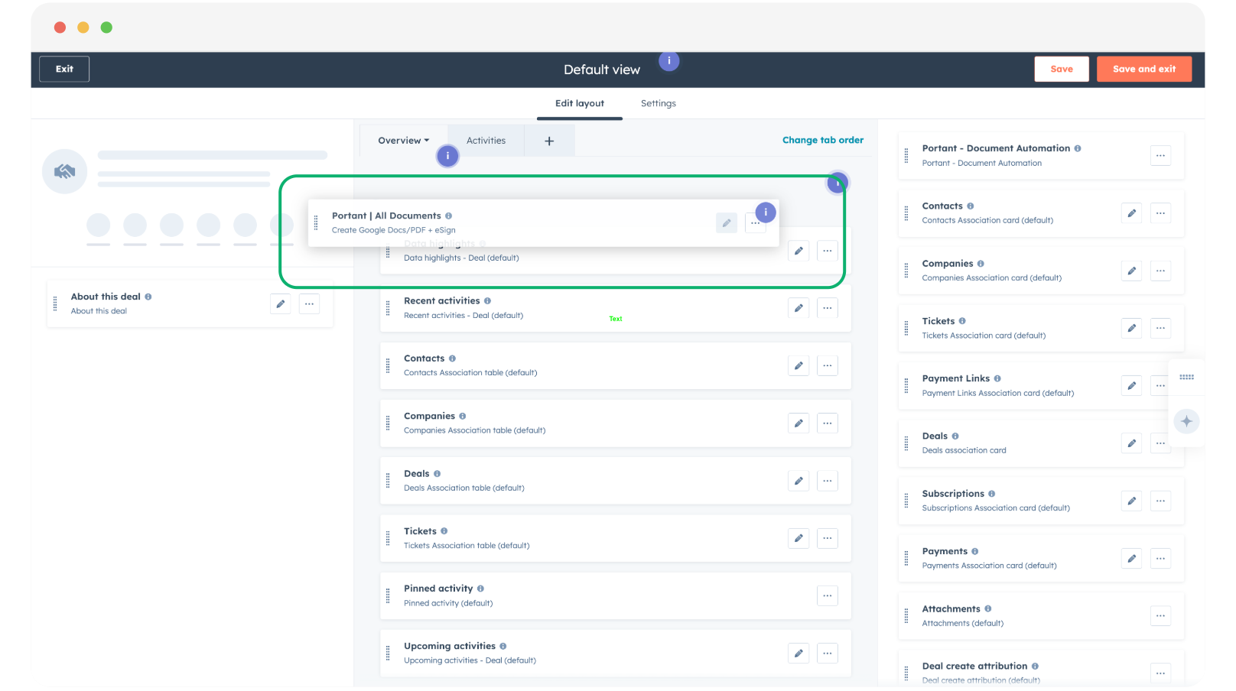Image resolution: width=1236 pixels, height=691 pixels.
Task: Click the drag handle on Companies table card
Action: [x=388, y=423]
